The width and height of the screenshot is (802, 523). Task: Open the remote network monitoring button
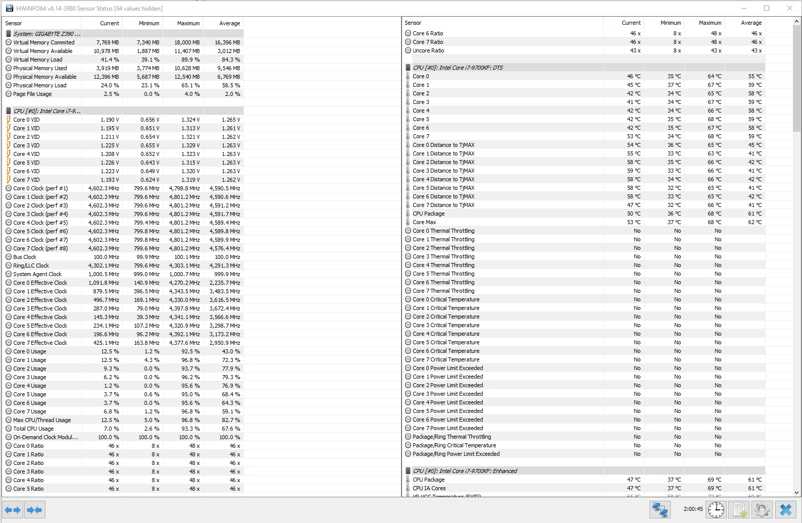tap(660, 509)
